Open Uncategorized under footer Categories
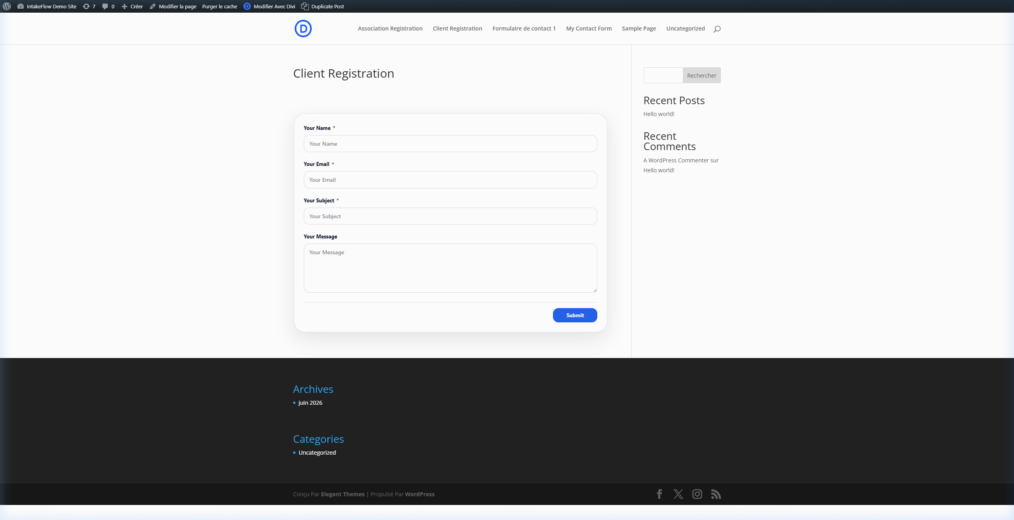The height and width of the screenshot is (520, 1014). (x=317, y=453)
